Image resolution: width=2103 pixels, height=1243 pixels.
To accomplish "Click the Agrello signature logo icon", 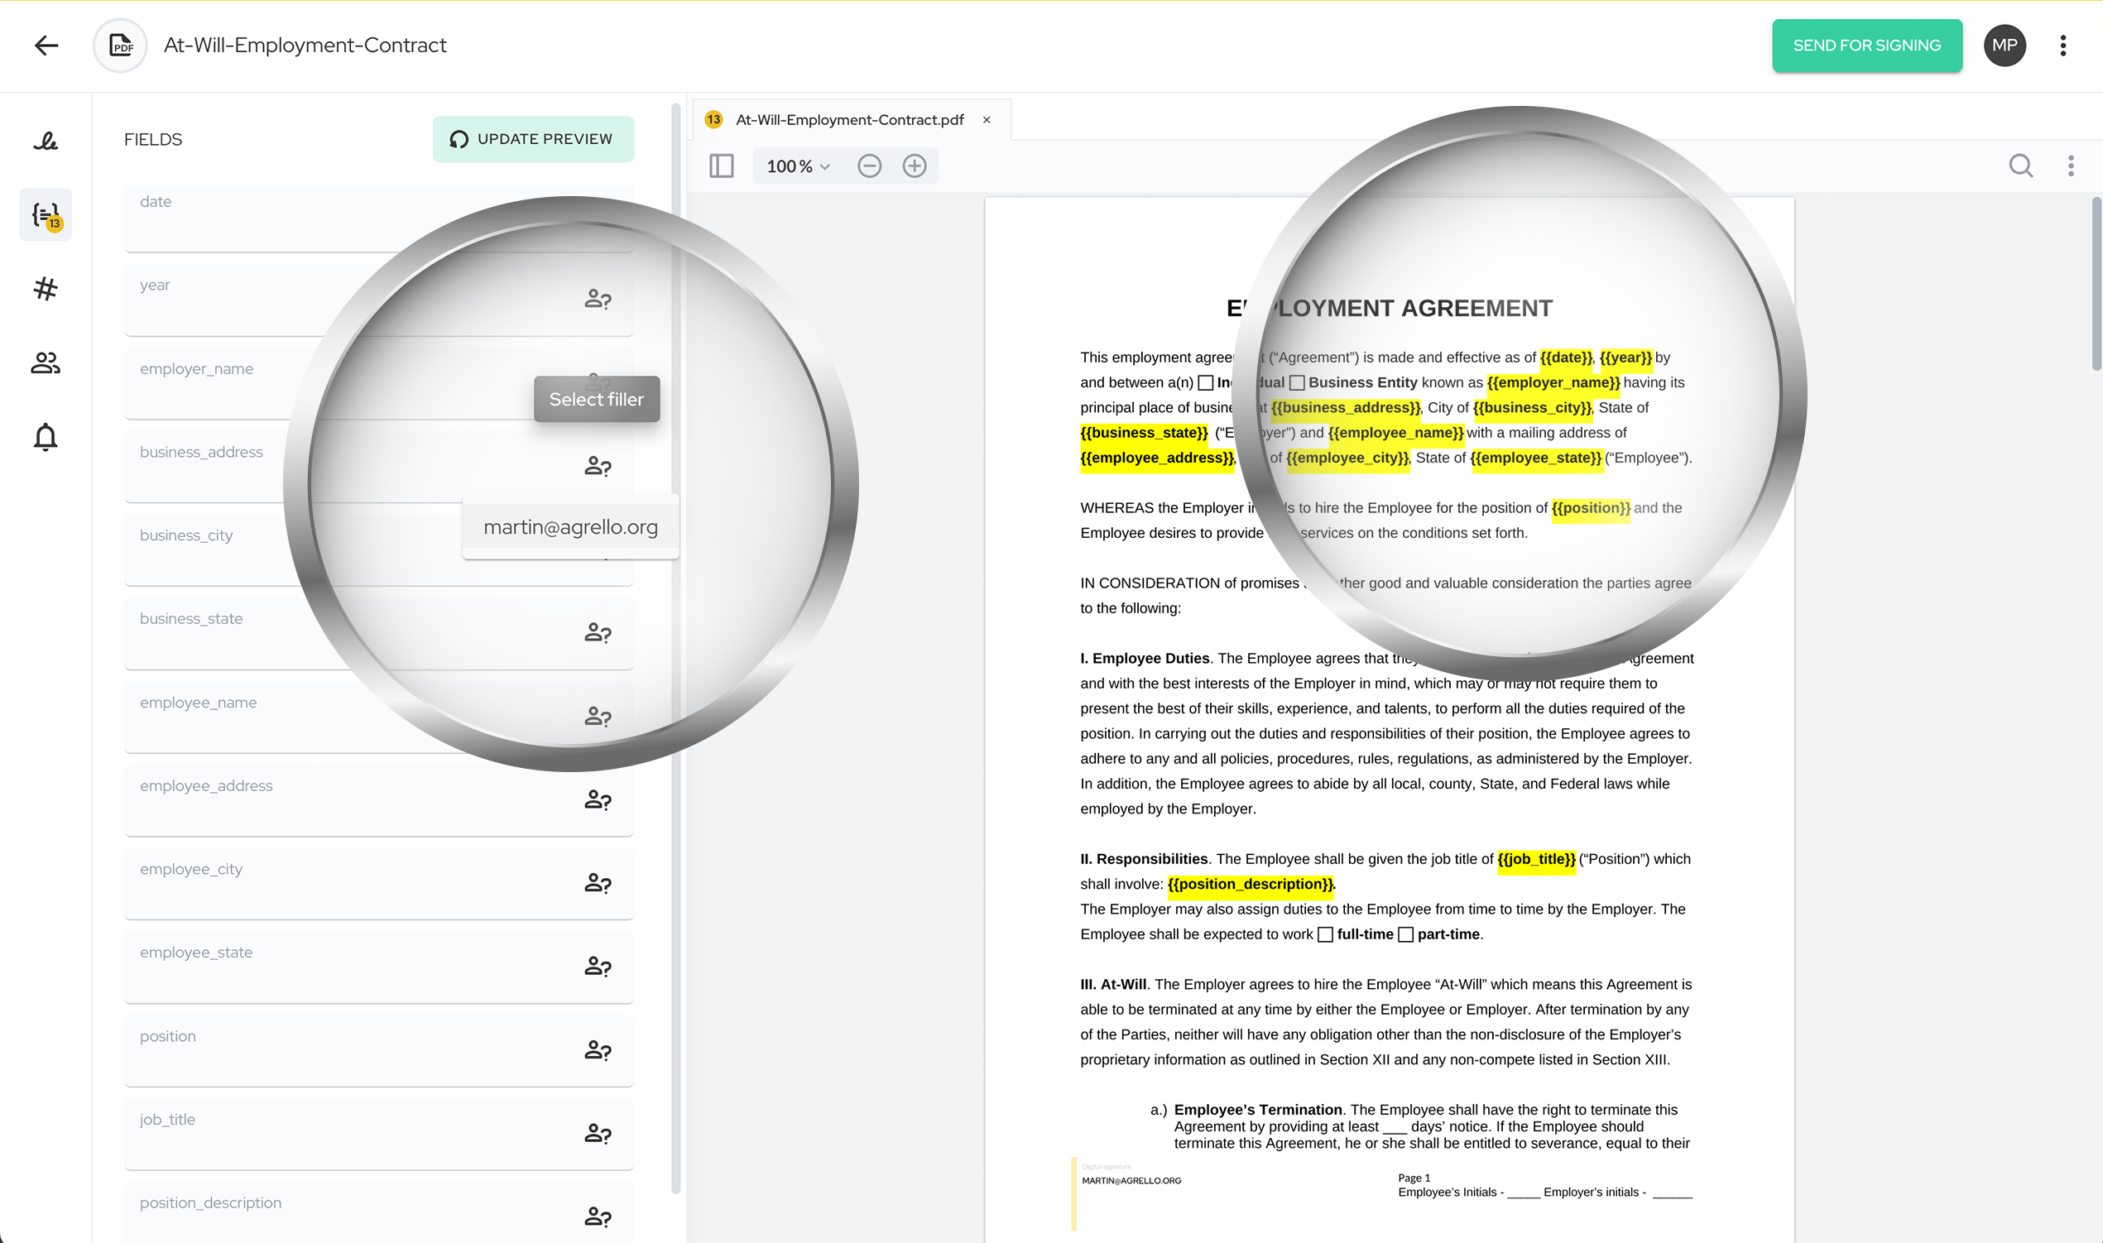I will click(x=48, y=142).
